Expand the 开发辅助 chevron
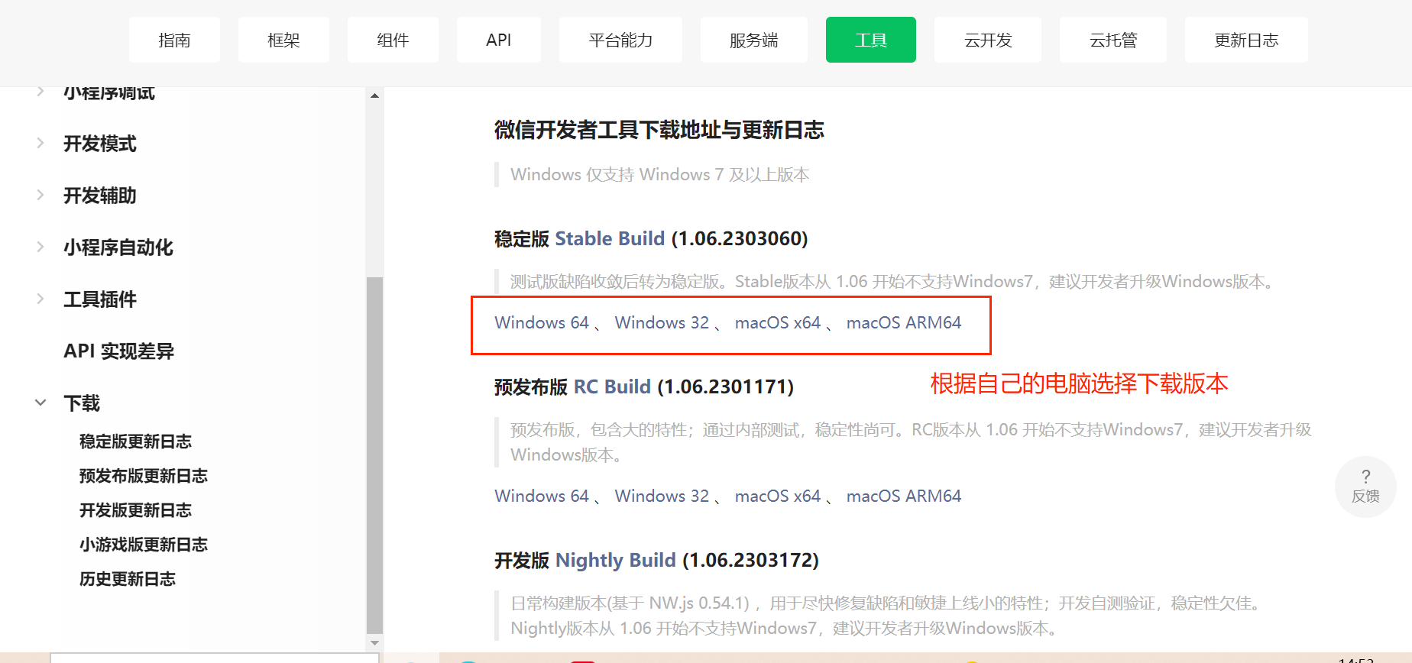 coord(40,195)
